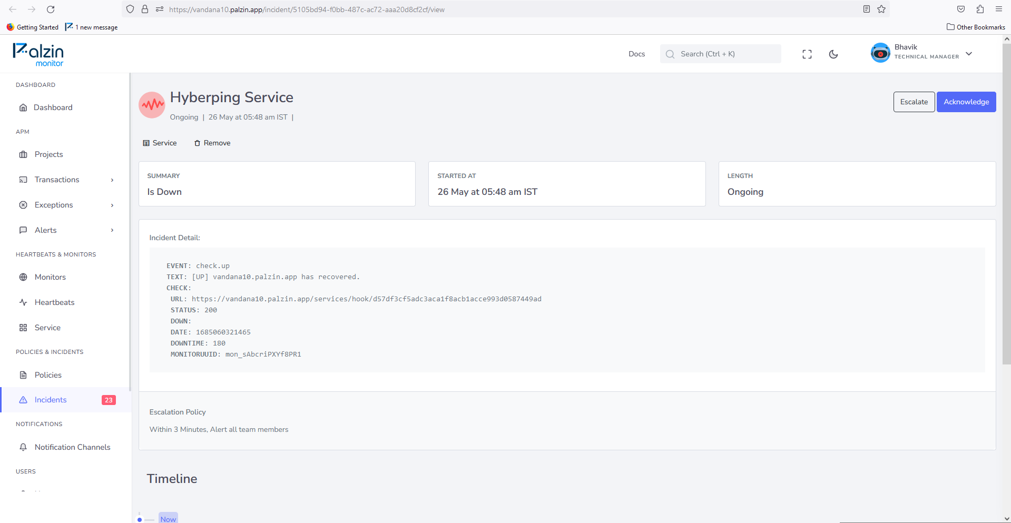Expand the Transactions submenu chevron

tap(112, 180)
